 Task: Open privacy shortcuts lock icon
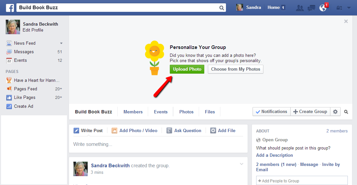tap(340, 8)
